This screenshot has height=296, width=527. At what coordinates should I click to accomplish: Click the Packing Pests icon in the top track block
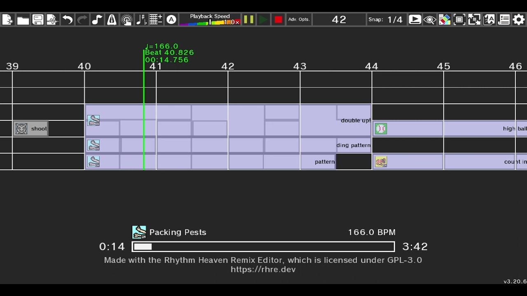coord(93,120)
